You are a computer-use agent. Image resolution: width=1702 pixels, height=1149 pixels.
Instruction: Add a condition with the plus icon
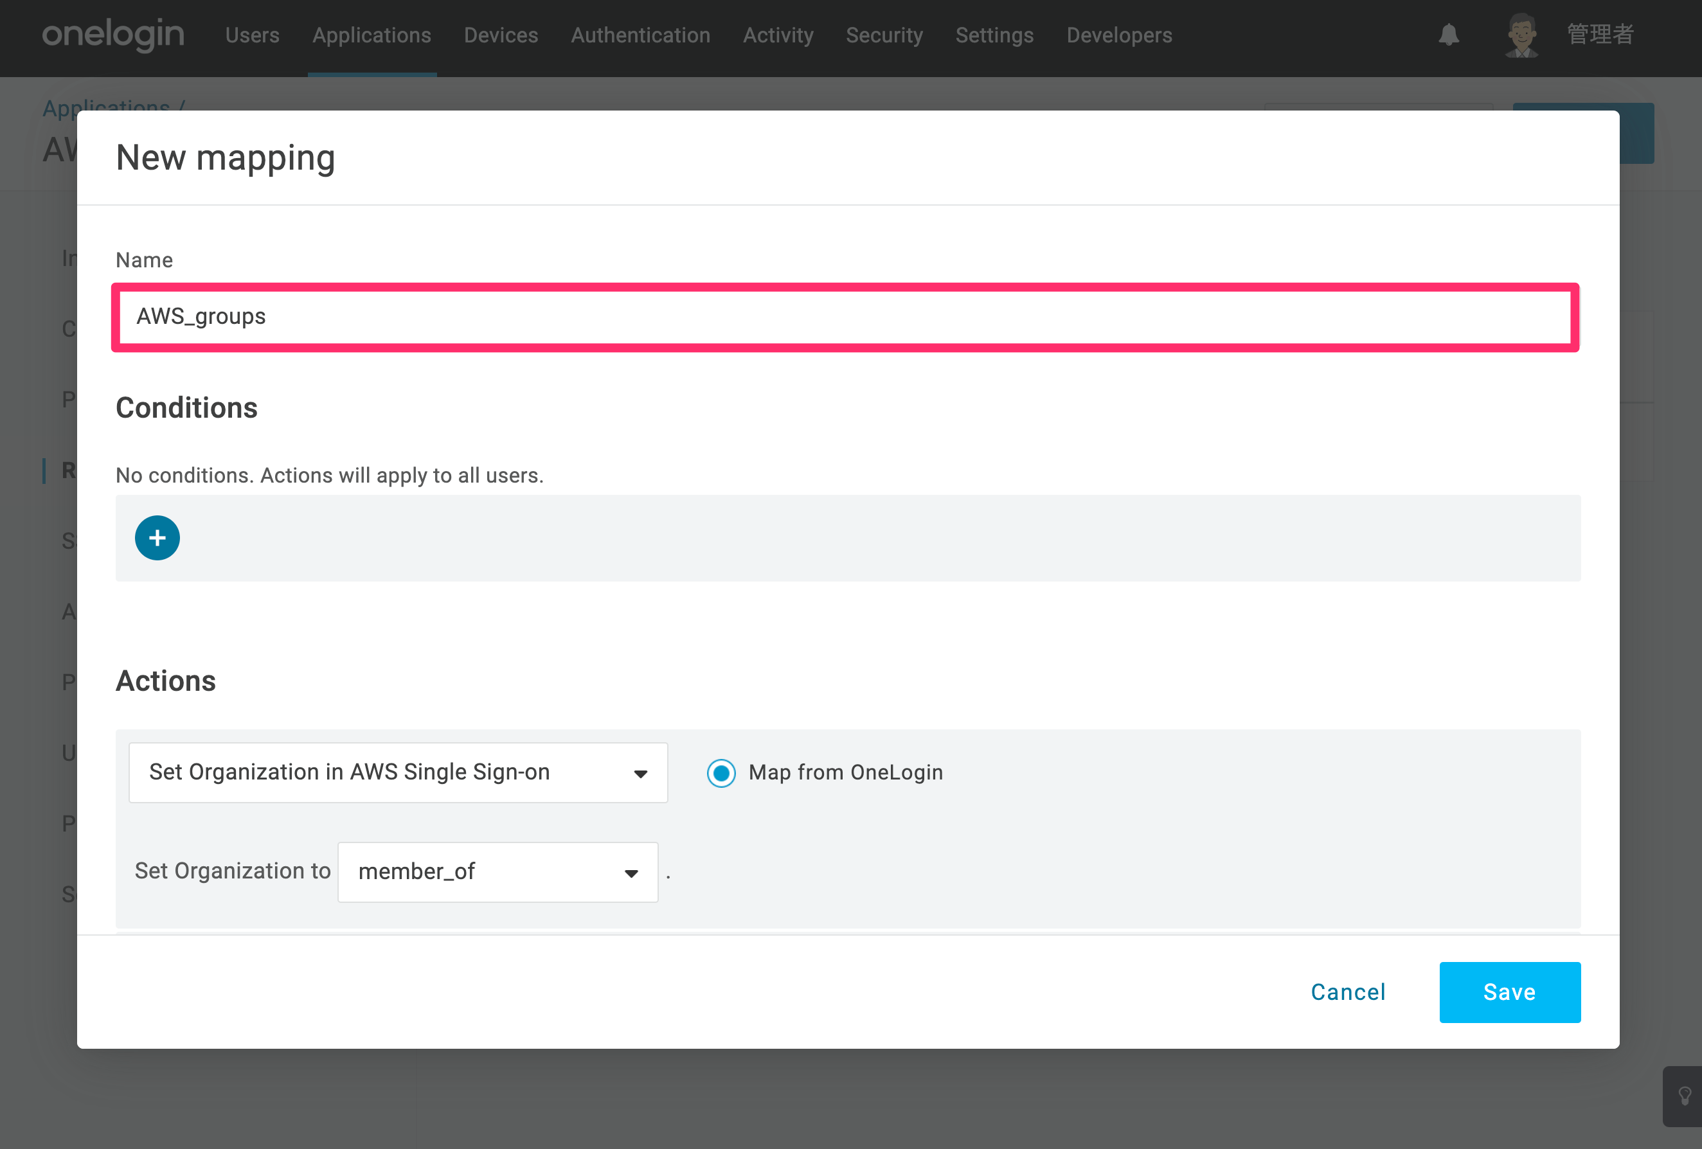[157, 539]
